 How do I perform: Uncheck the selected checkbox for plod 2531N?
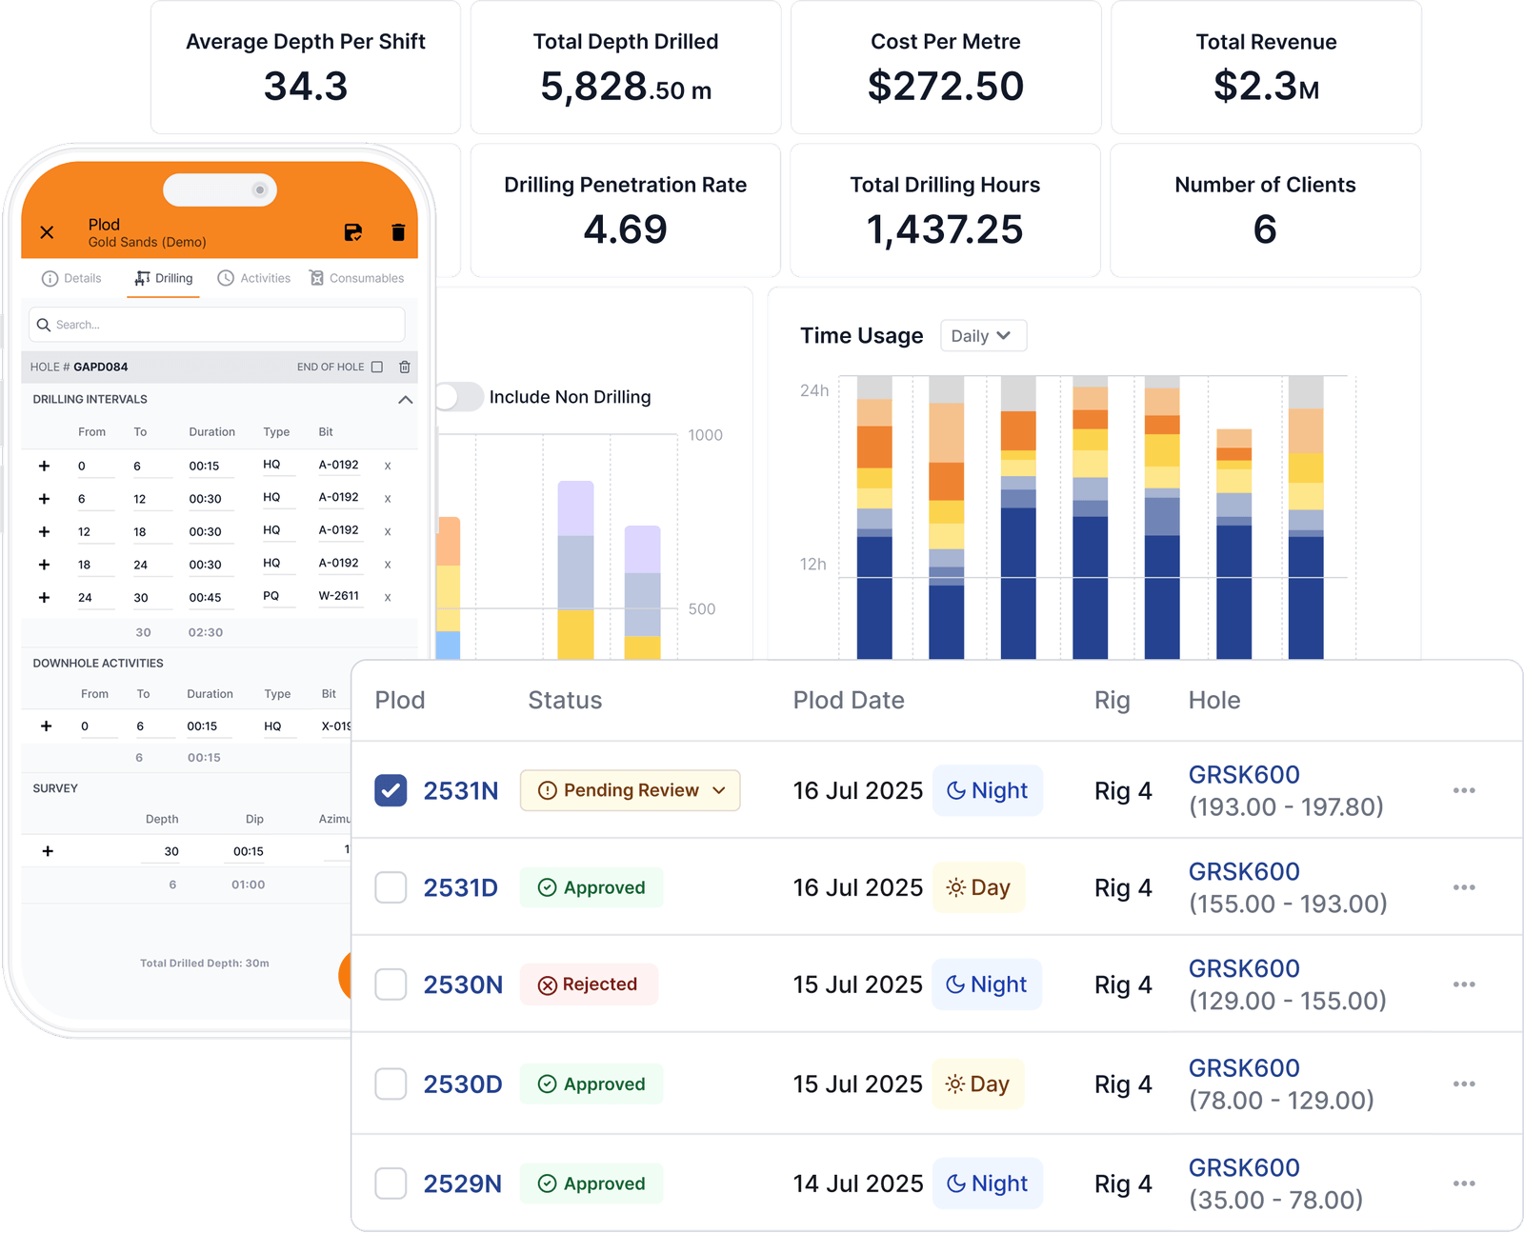tap(390, 790)
